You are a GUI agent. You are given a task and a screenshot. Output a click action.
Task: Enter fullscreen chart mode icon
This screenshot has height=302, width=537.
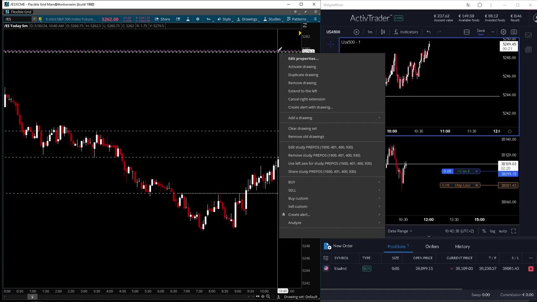point(514,231)
